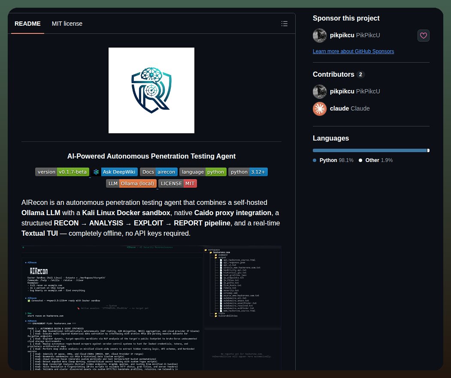Click the white Other language bar segment
This screenshot has width=451, height=378.
[x=428, y=150]
